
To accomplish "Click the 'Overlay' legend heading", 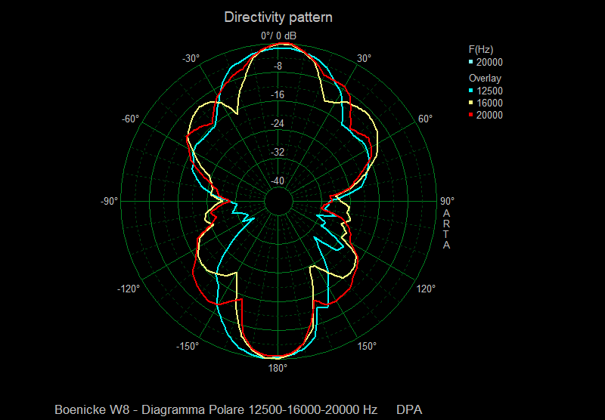I will point(485,79).
